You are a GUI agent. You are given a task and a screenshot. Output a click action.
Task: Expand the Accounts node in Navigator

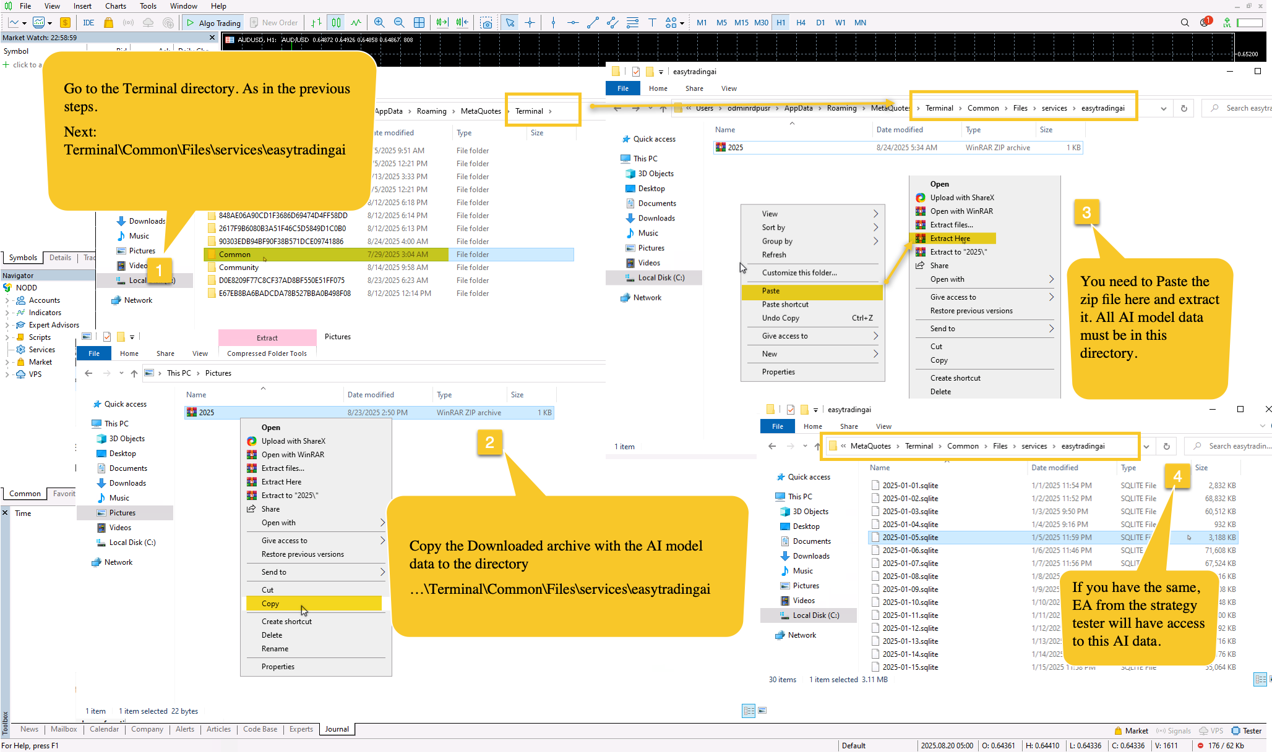pyautogui.click(x=7, y=300)
